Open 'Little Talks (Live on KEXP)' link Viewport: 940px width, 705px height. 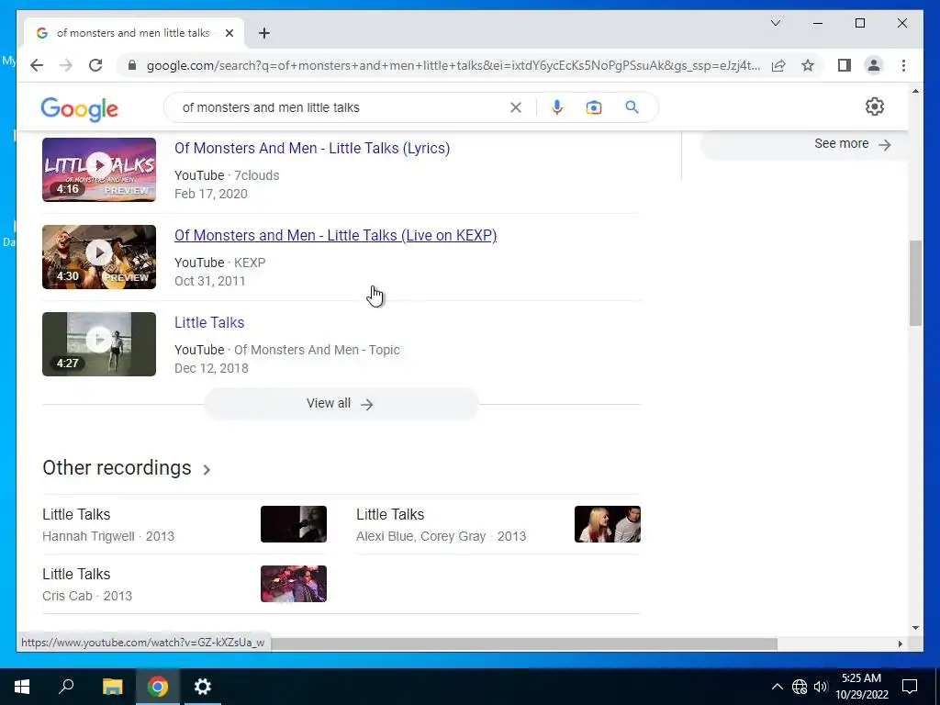pyautogui.click(x=335, y=236)
